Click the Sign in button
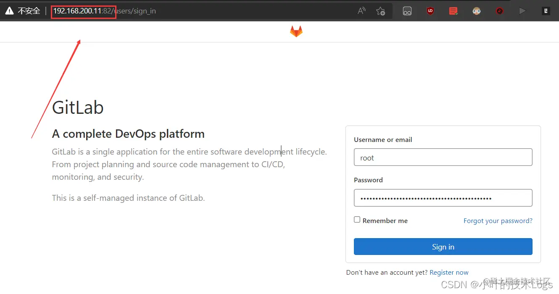The image size is (559, 294). (443, 247)
